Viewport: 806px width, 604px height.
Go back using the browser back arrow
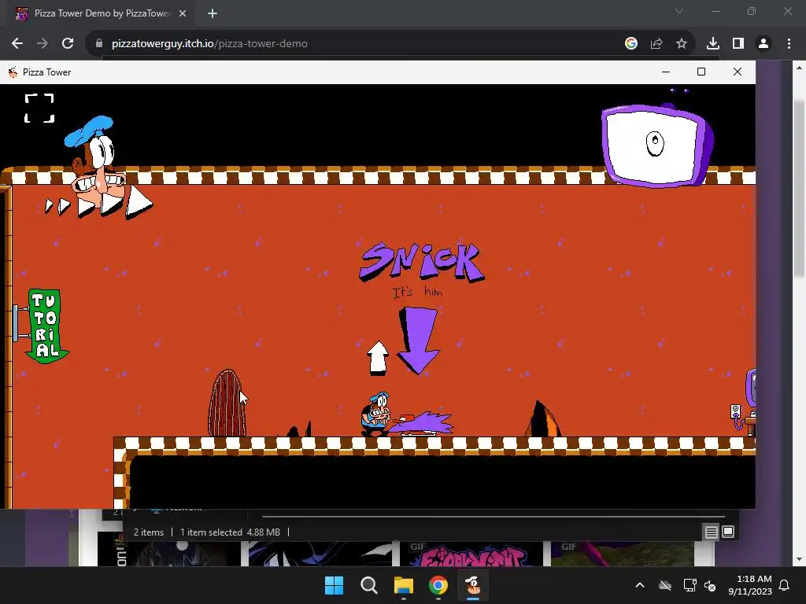click(17, 44)
